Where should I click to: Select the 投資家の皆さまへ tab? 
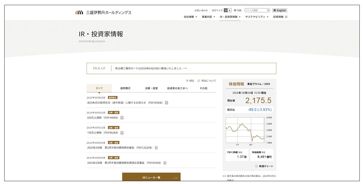click(177, 88)
